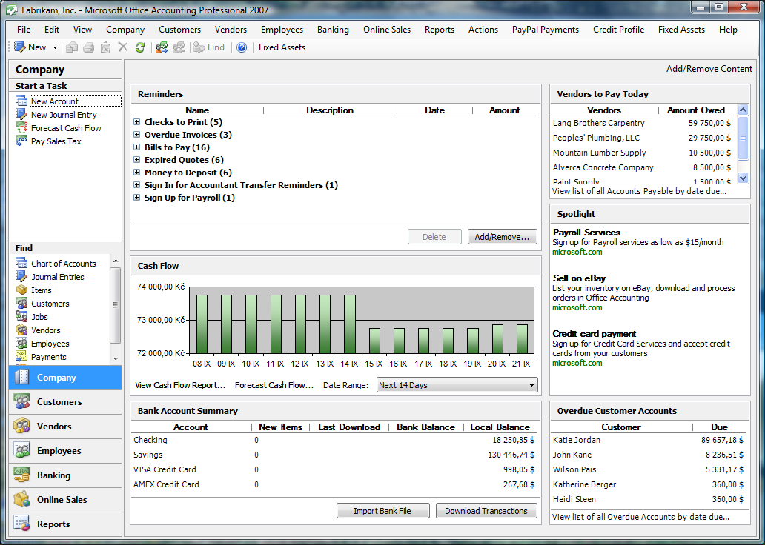This screenshot has width=765, height=545.
Task: Click the 14 IX cash flow bar
Action: 349,324
